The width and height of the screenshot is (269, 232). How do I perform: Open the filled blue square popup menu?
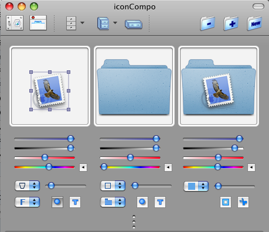[x=196, y=186]
